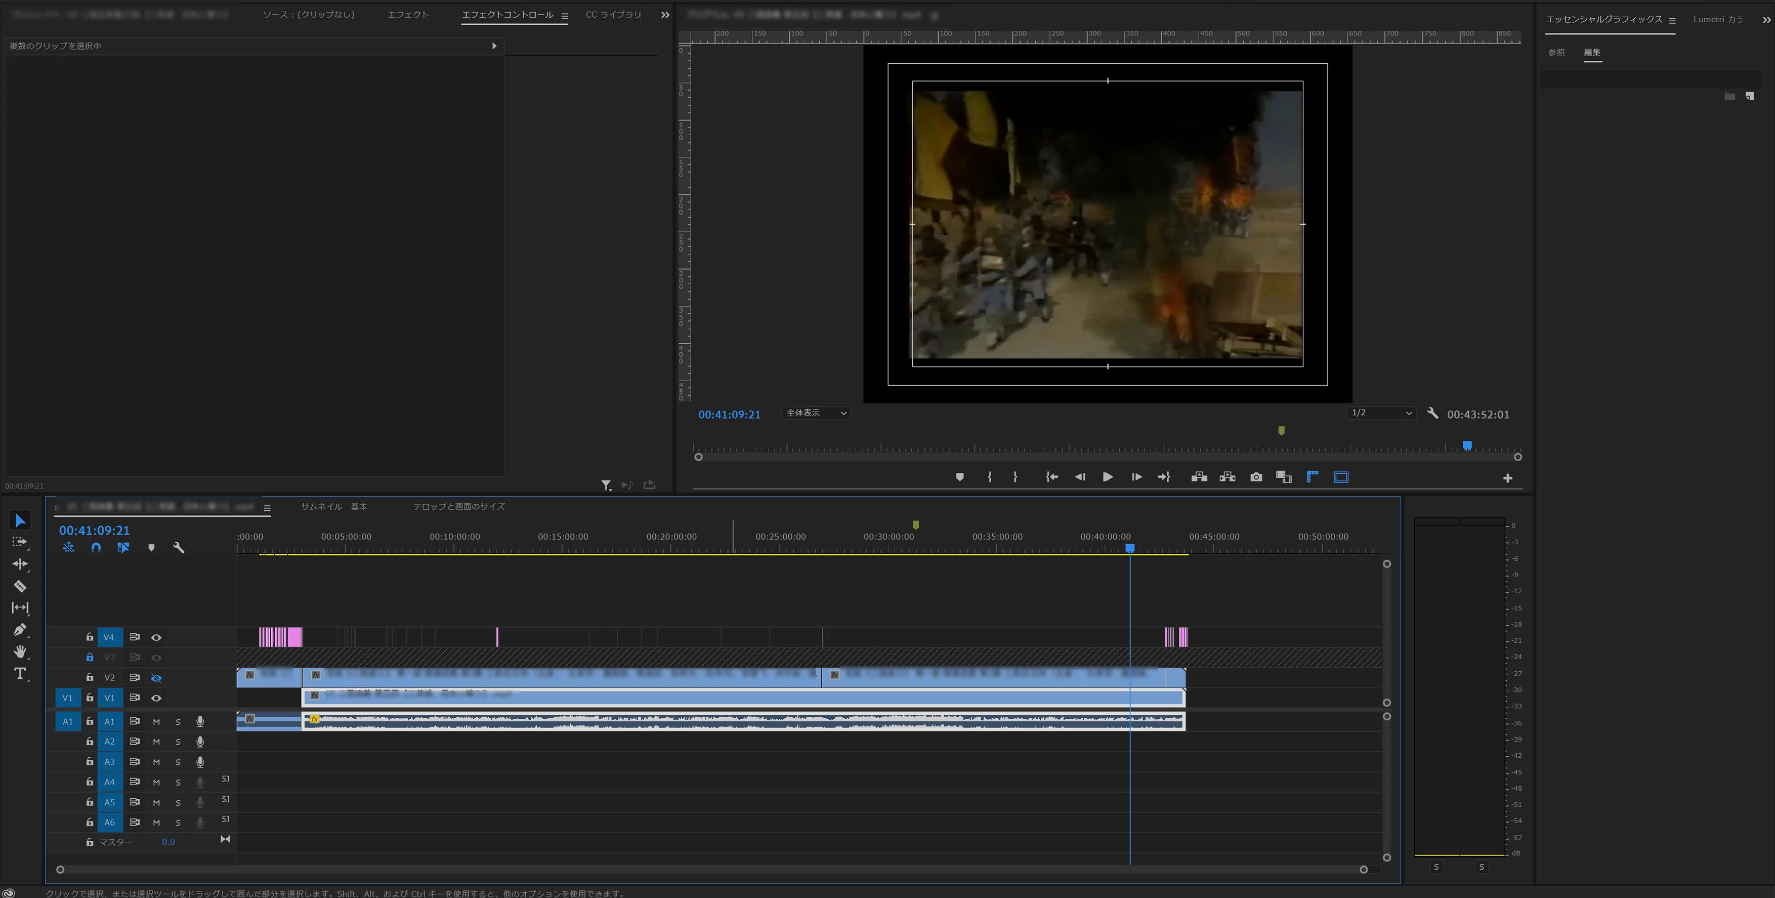Select the Pen tool
This screenshot has height=898, width=1775.
click(x=20, y=629)
